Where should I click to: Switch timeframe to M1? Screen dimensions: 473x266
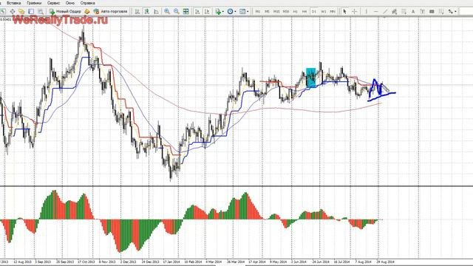click(x=258, y=12)
